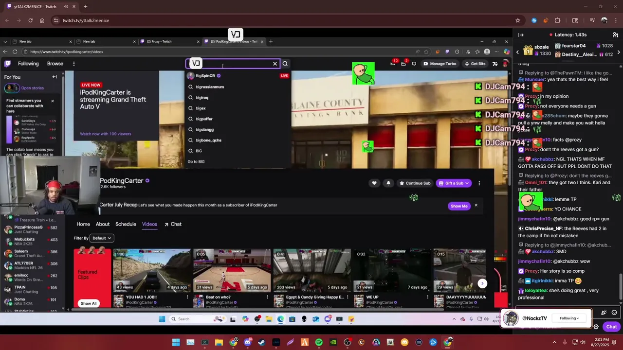
Task: Open the Following page in Twitch nav
Action: click(x=28, y=64)
